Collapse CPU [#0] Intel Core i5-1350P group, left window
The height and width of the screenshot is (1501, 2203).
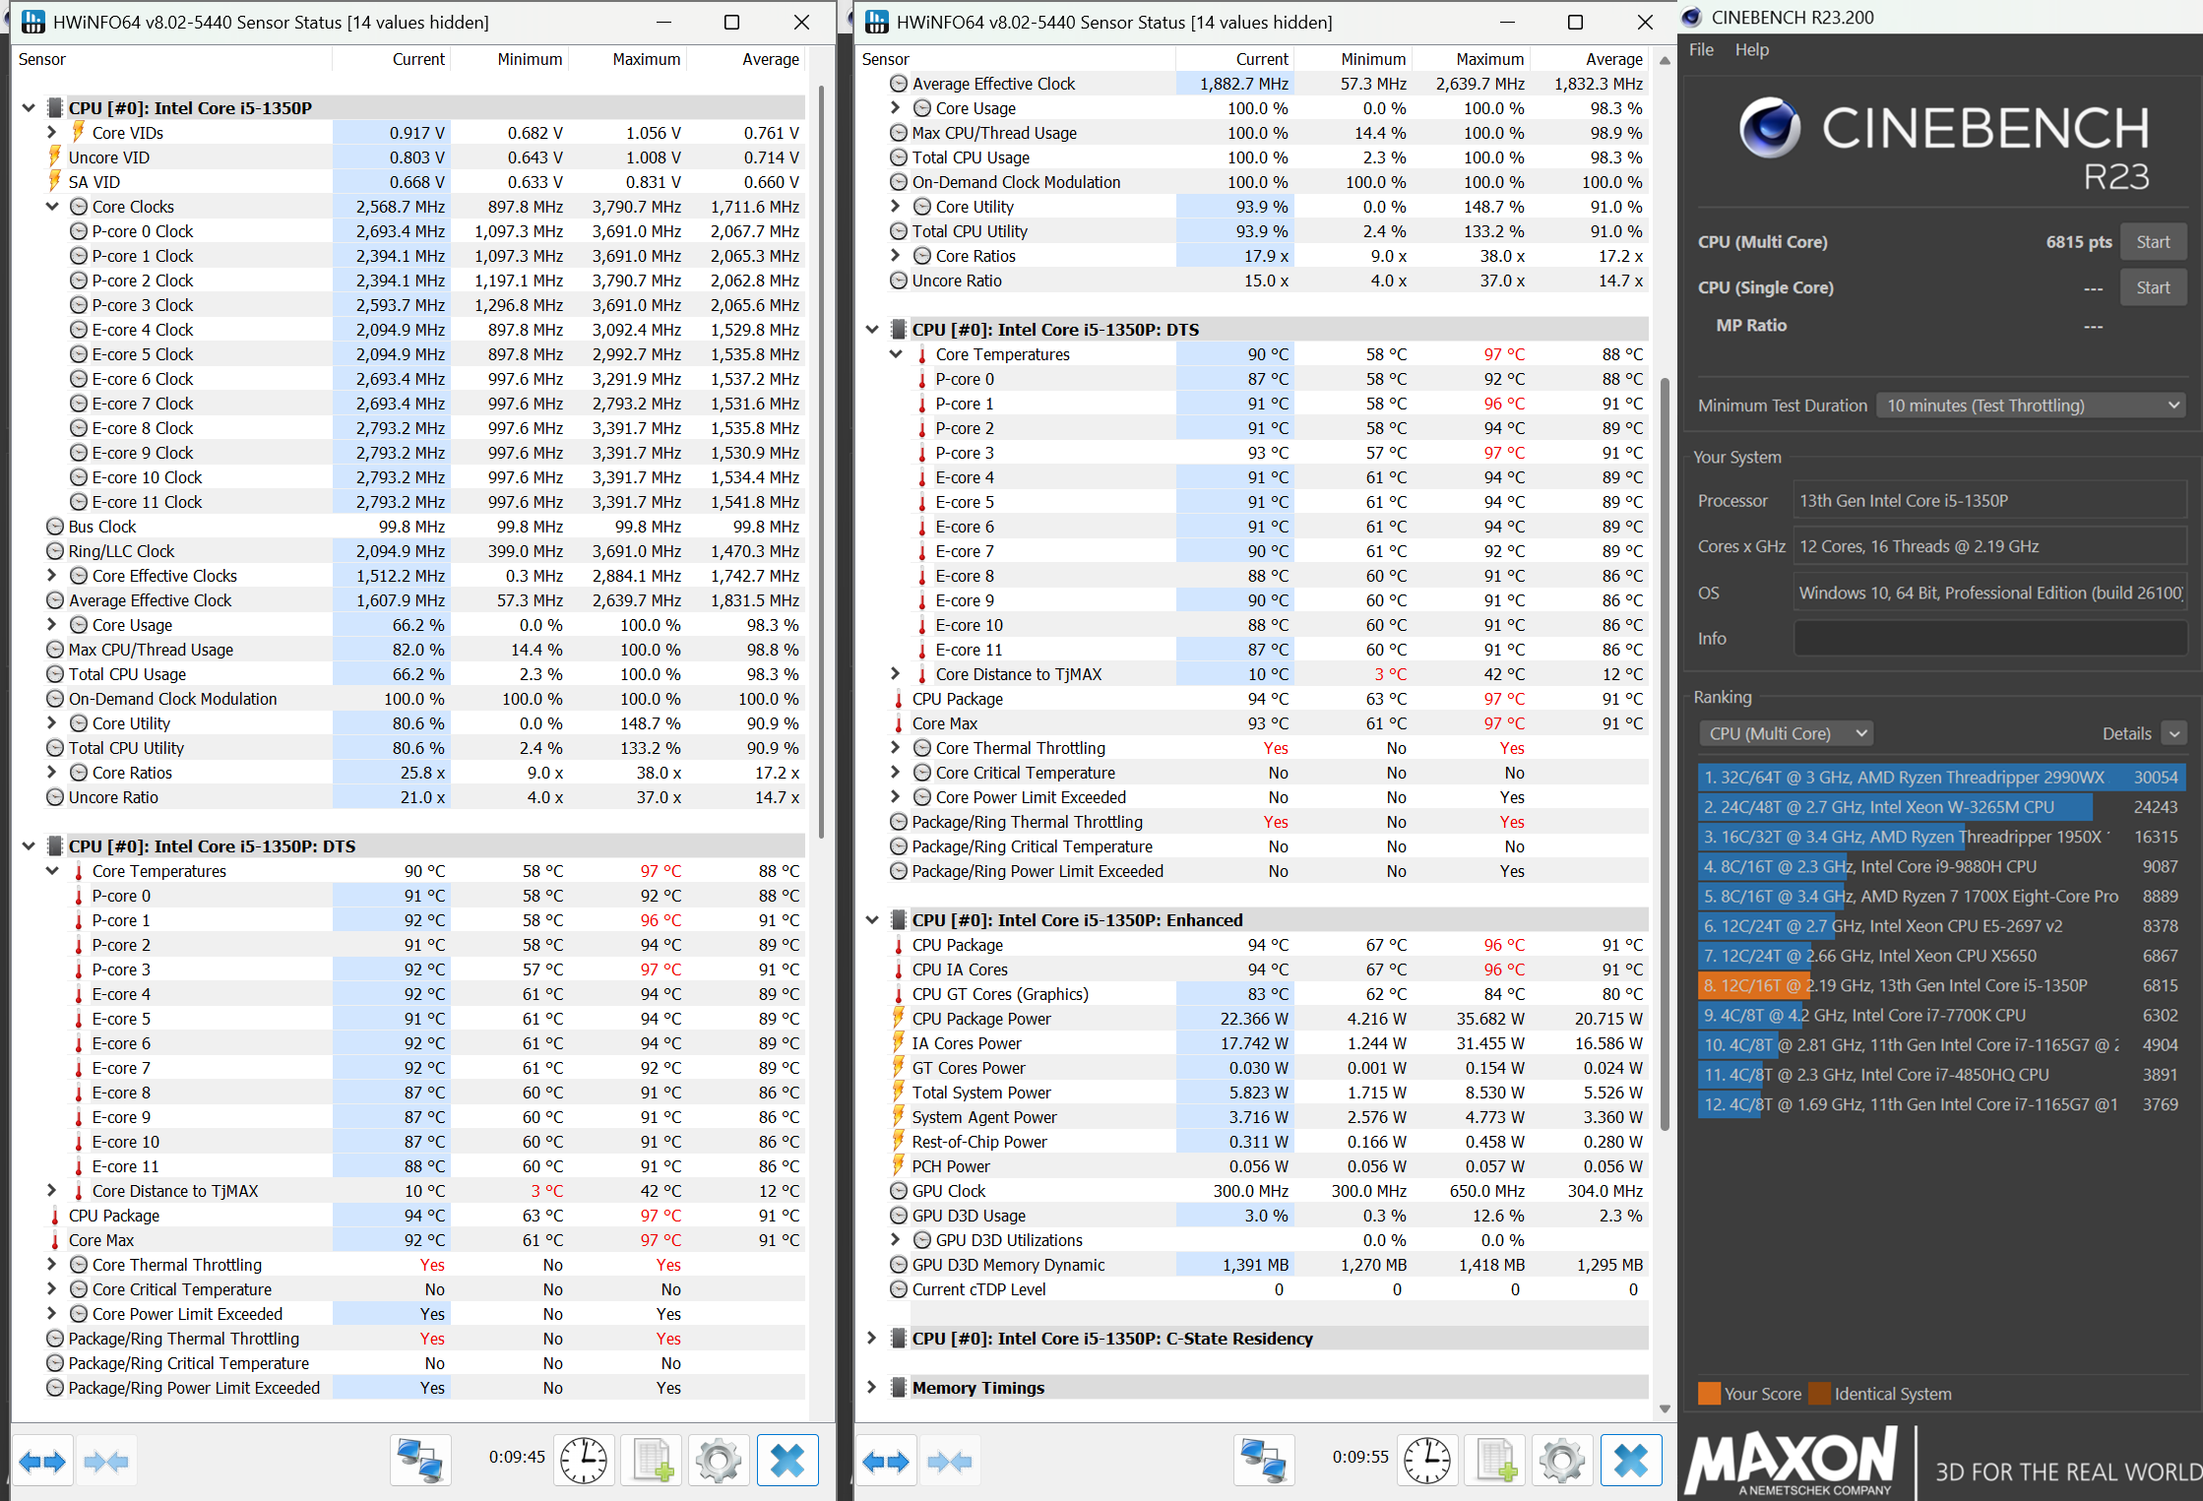pyautogui.click(x=29, y=108)
